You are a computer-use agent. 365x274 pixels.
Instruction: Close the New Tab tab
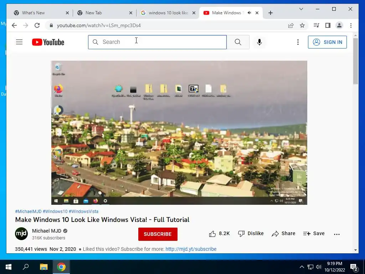(131, 13)
